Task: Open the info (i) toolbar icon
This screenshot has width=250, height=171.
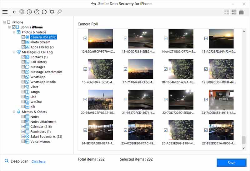Action: click(x=29, y=12)
